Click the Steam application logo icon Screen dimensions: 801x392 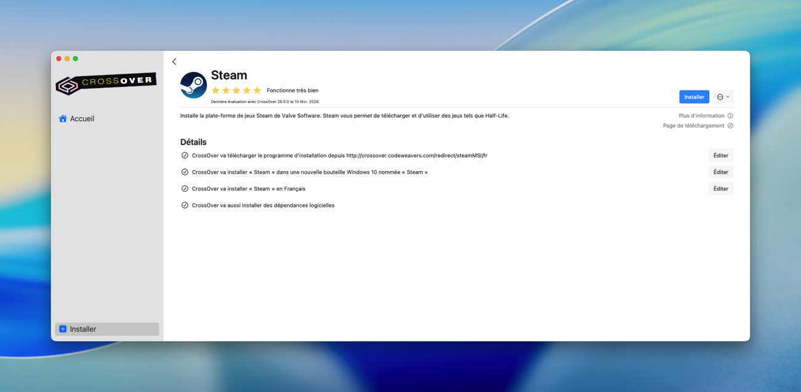coord(193,85)
